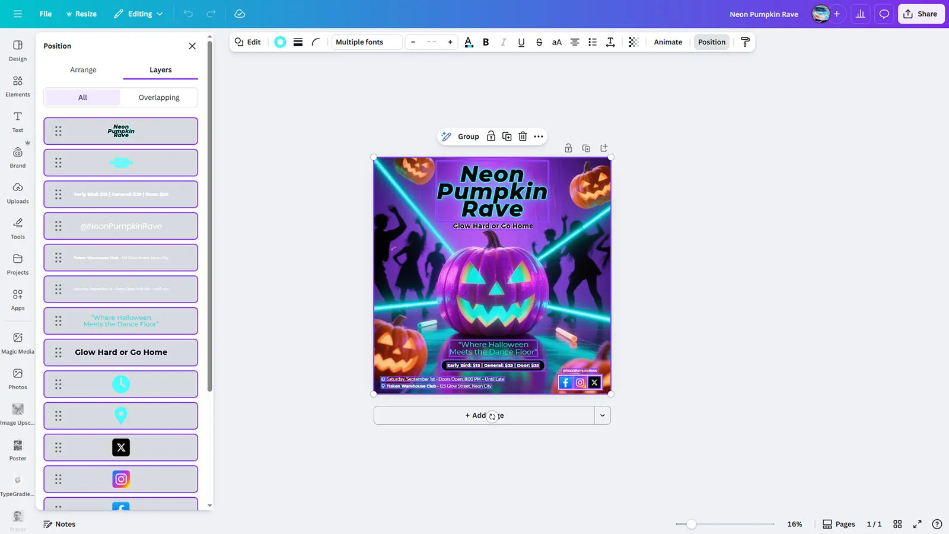Click the trash delete icon above design
Viewport: 949px width, 534px height.
point(523,136)
